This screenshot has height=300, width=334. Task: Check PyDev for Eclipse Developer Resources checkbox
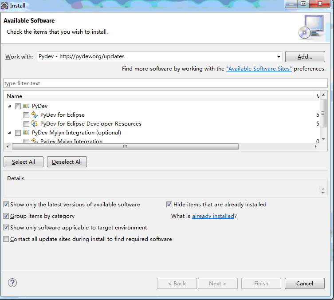point(27,124)
